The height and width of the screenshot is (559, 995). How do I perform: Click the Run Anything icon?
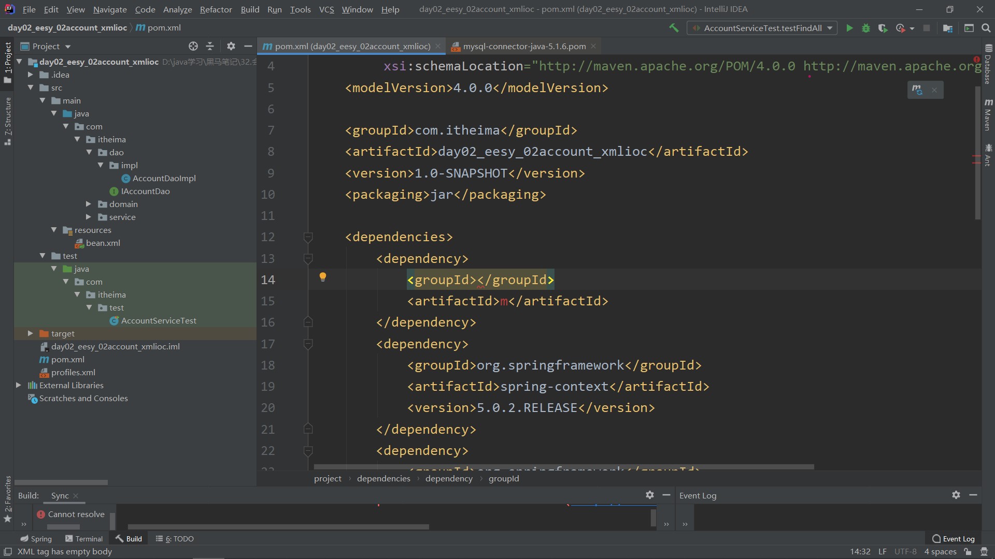click(969, 28)
